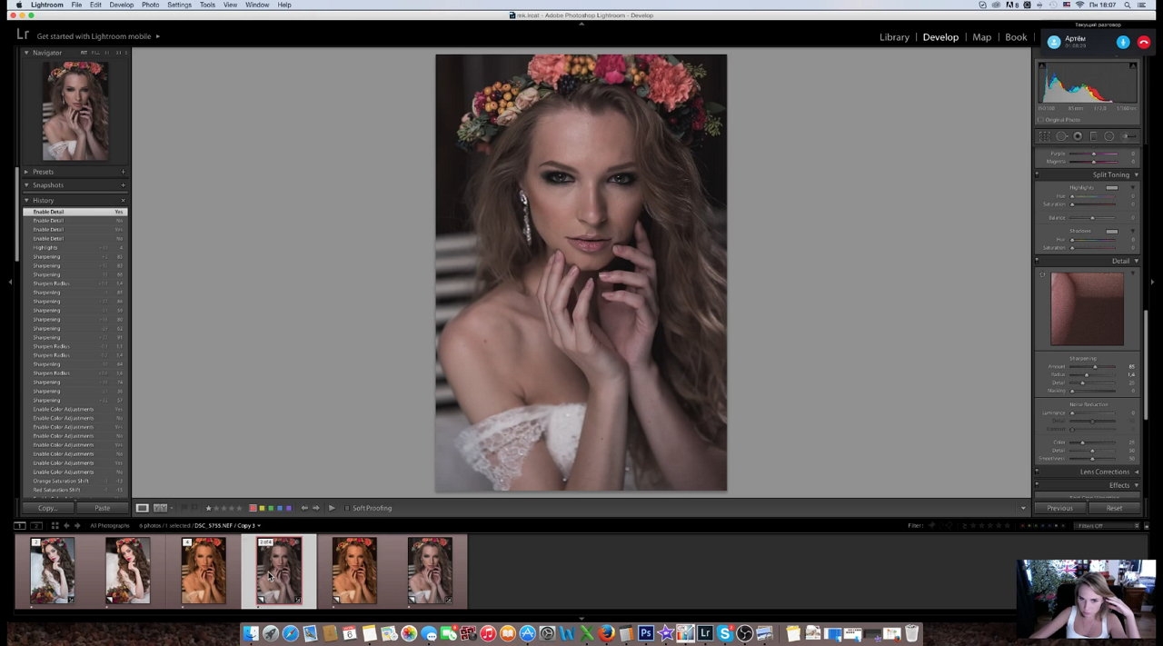The width and height of the screenshot is (1163, 646).
Task: Open Photoshop from the Dock
Action: click(x=646, y=633)
